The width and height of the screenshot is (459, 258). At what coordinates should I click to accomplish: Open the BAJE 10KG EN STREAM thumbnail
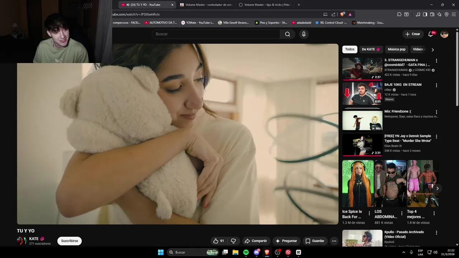(362, 94)
